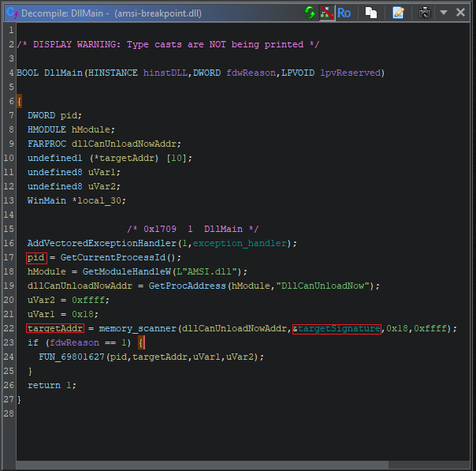Viewport: 476px width, 471px height.
Task: Select the lpvReserved parameter
Action: click(351, 73)
